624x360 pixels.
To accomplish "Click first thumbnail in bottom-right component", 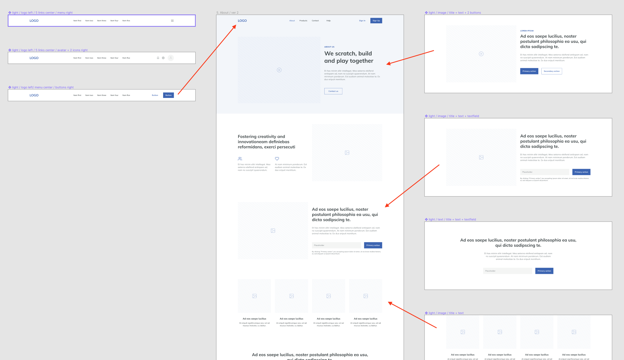I will tap(463, 332).
